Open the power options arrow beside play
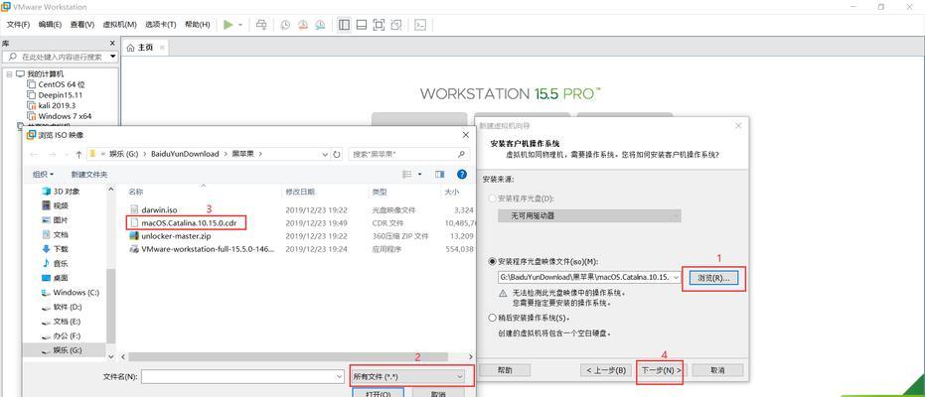Image resolution: width=925 pixels, height=397 pixels. coord(240,25)
